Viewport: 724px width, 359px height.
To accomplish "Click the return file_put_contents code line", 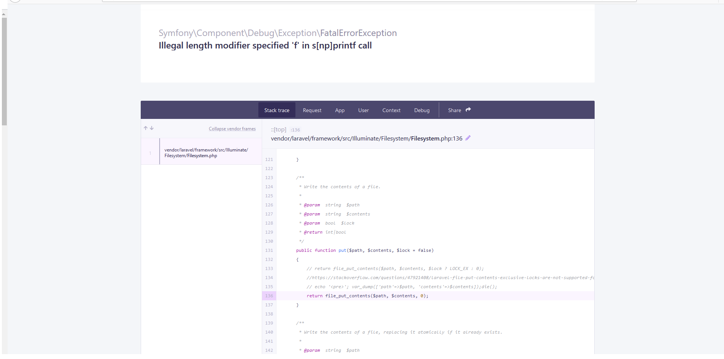I will [367, 296].
